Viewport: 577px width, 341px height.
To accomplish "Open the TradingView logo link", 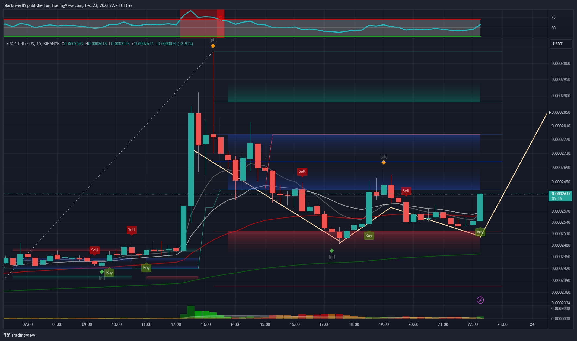I will pos(19,335).
